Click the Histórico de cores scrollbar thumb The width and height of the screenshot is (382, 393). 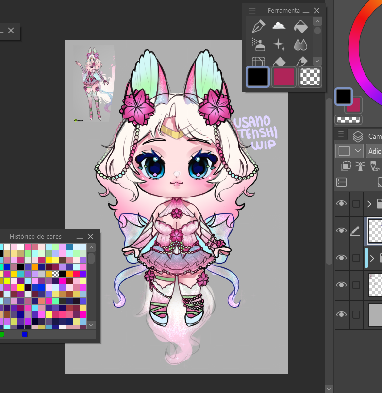[91, 259]
